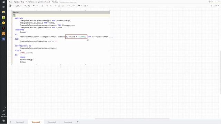221x124 pixels.
Task: Switch to Страница 3 tab
Action: coord(52,122)
